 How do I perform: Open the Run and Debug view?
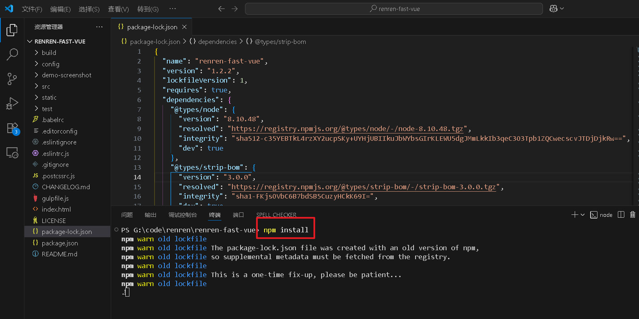pyautogui.click(x=12, y=103)
